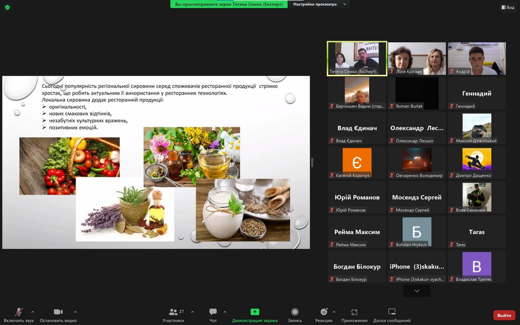The height and width of the screenshot is (325, 520).
Task: Click the green Share Screen (Демонстрация экрана) icon
Action: tap(254, 312)
